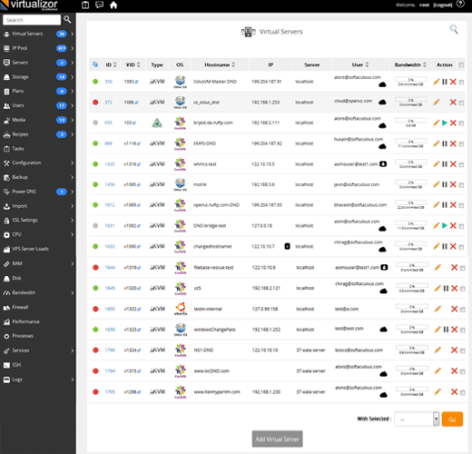The width and height of the screenshot is (472, 454).
Task: Open the help question mark icon
Action: point(460,4)
